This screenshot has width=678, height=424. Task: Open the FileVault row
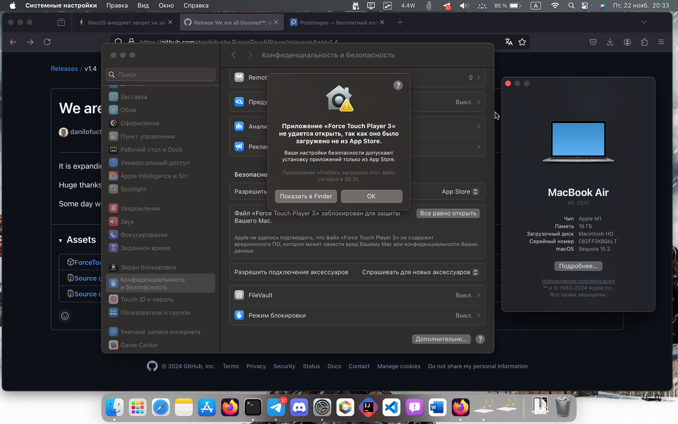pyautogui.click(x=358, y=295)
